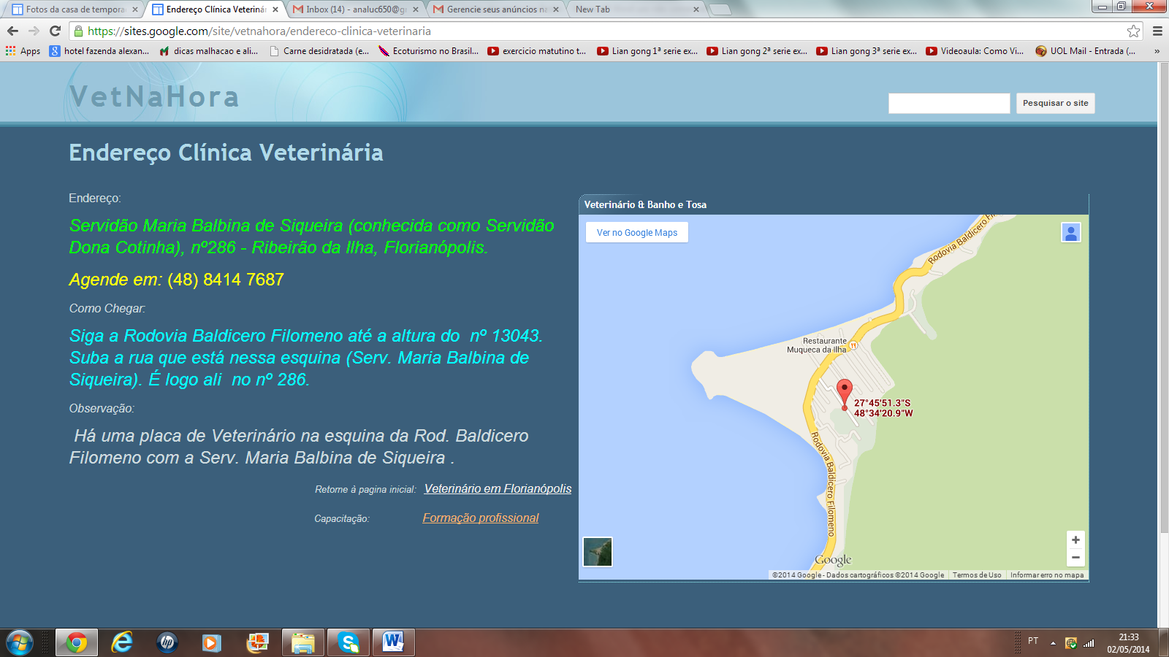Click the Ver no Google Maps button
The width and height of the screenshot is (1169, 657).
coord(636,233)
